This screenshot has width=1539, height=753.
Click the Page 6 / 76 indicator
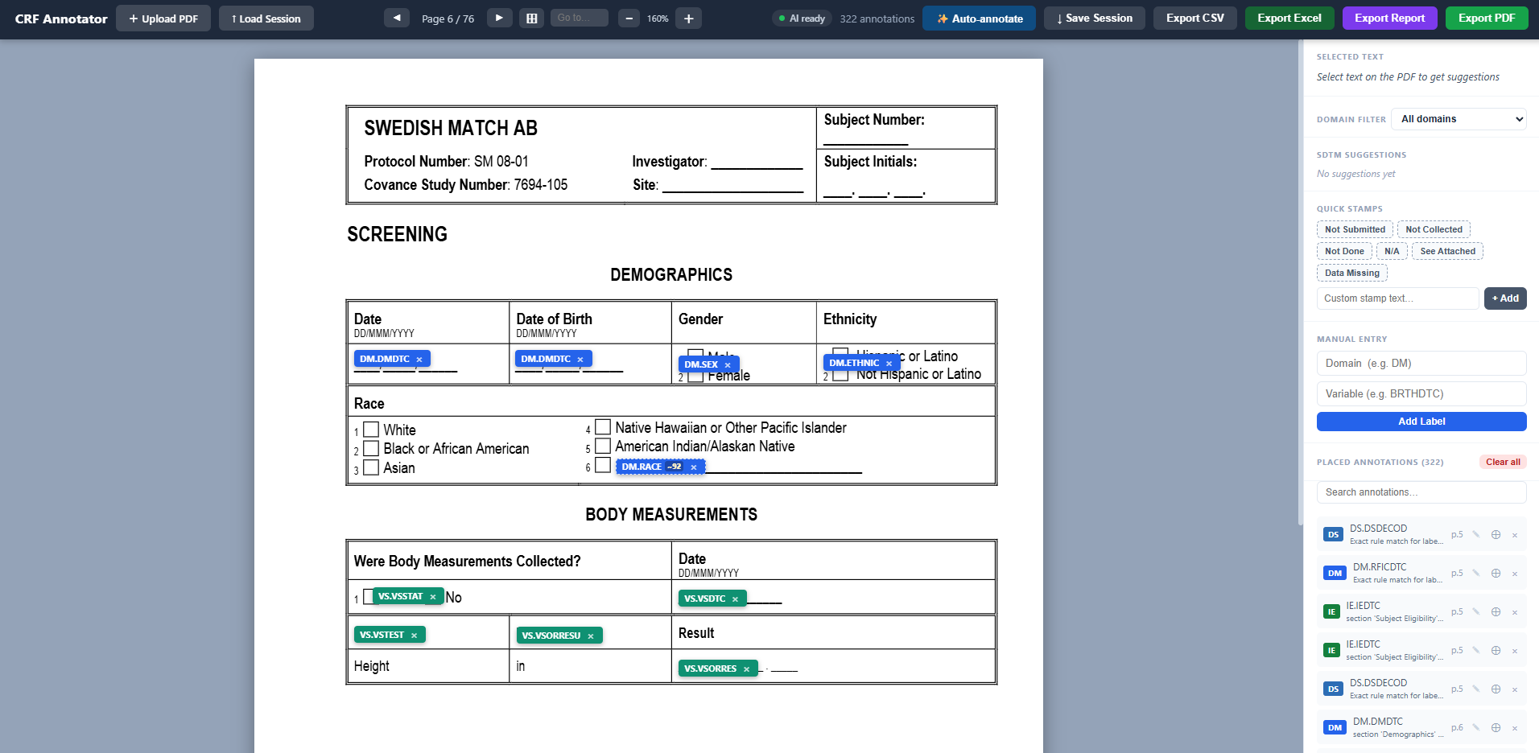pyautogui.click(x=448, y=19)
